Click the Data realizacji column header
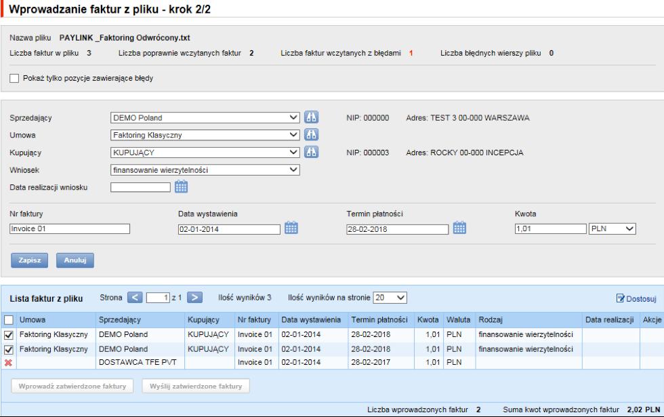 tap(609, 320)
